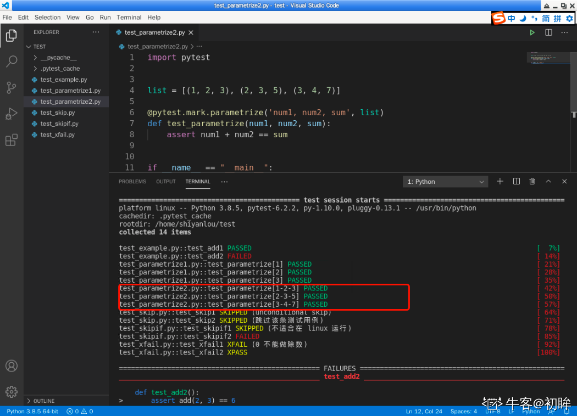Screen dimensions: 577x416
Task: Open Sogou settings gear
Action: [x=570, y=18]
